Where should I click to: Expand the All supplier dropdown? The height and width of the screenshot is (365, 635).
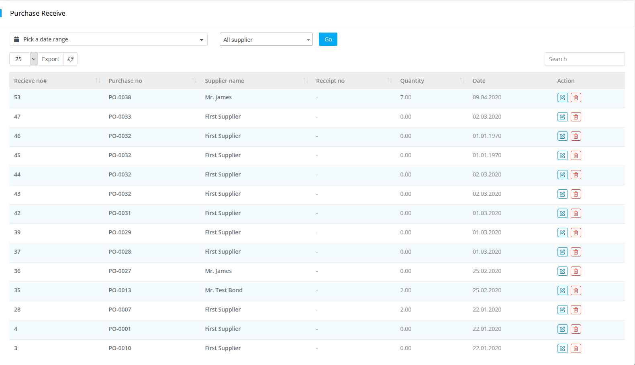click(266, 39)
